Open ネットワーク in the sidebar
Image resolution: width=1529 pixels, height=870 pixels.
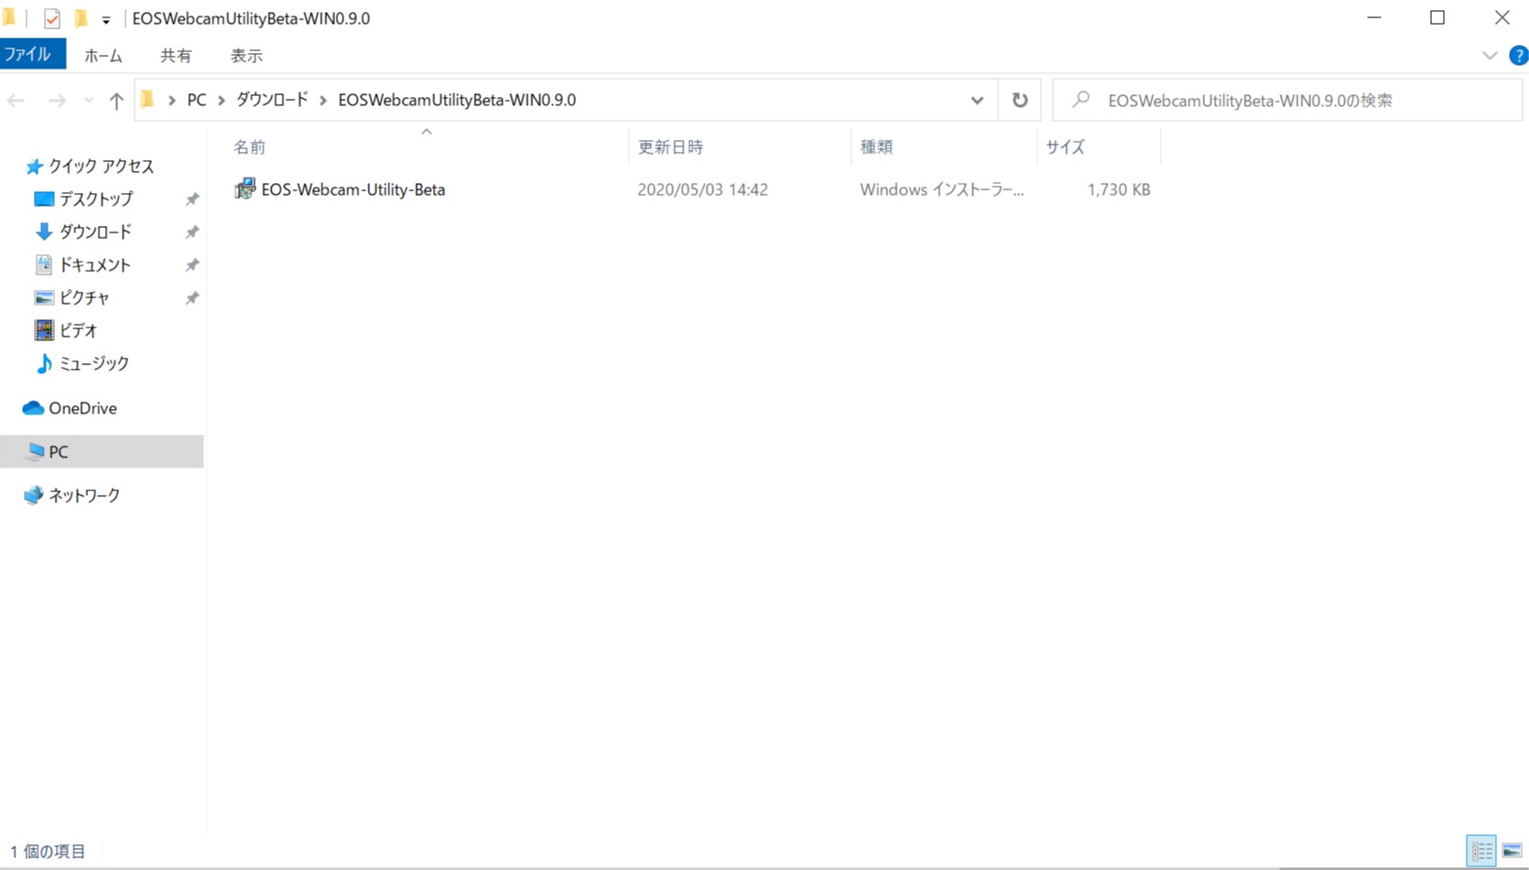(83, 495)
